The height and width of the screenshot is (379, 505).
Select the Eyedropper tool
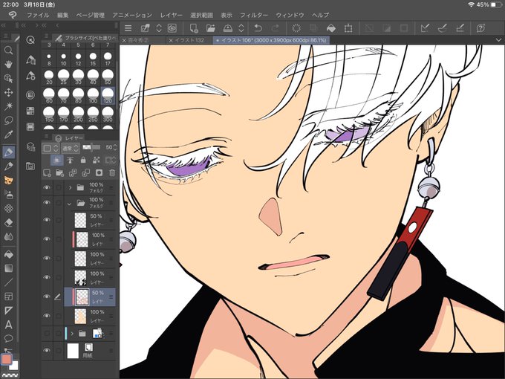coord(8,134)
